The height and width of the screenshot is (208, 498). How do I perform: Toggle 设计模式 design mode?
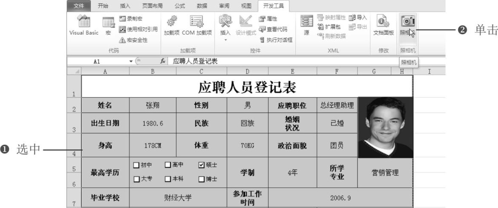coord(246,26)
